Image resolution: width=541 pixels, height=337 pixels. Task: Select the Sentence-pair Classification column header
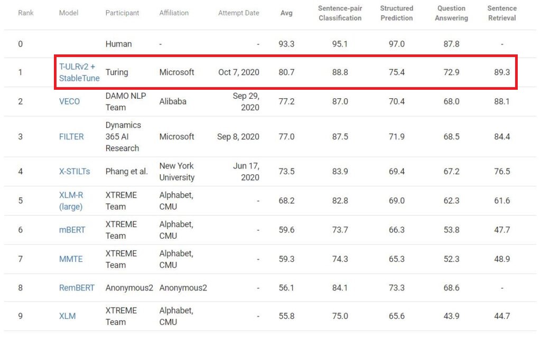tap(340, 13)
